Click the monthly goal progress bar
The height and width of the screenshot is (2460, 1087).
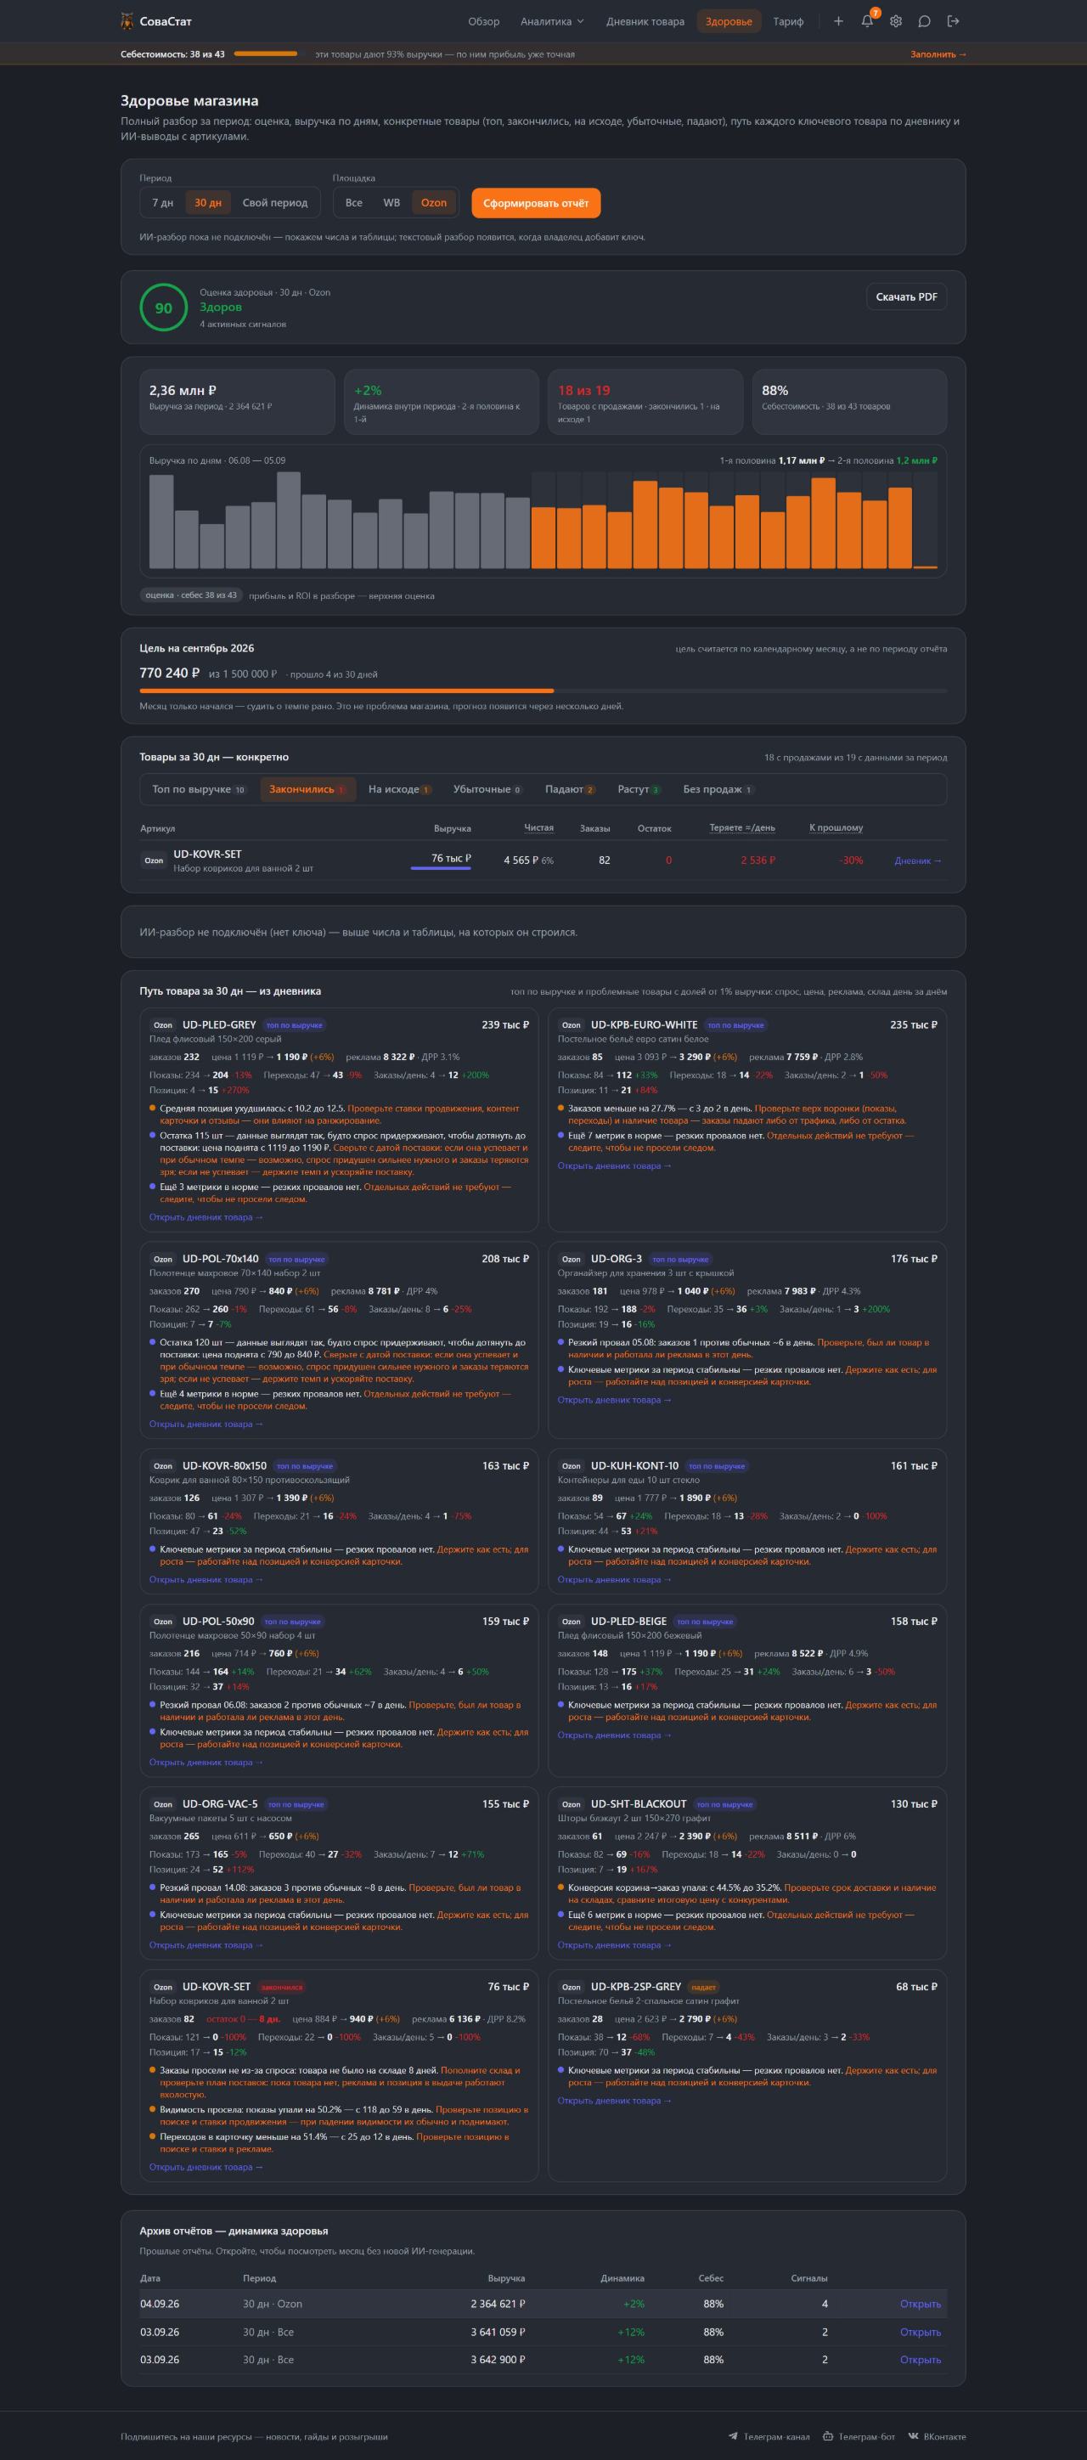tap(543, 690)
